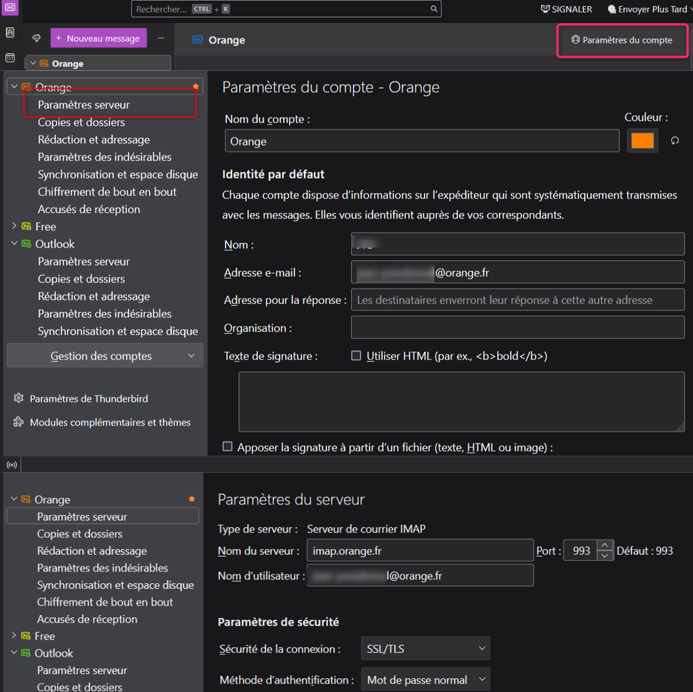This screenshot has height=692, width=693.
Task: Expand the Free account tree
Action: click(x=15, y=226)
